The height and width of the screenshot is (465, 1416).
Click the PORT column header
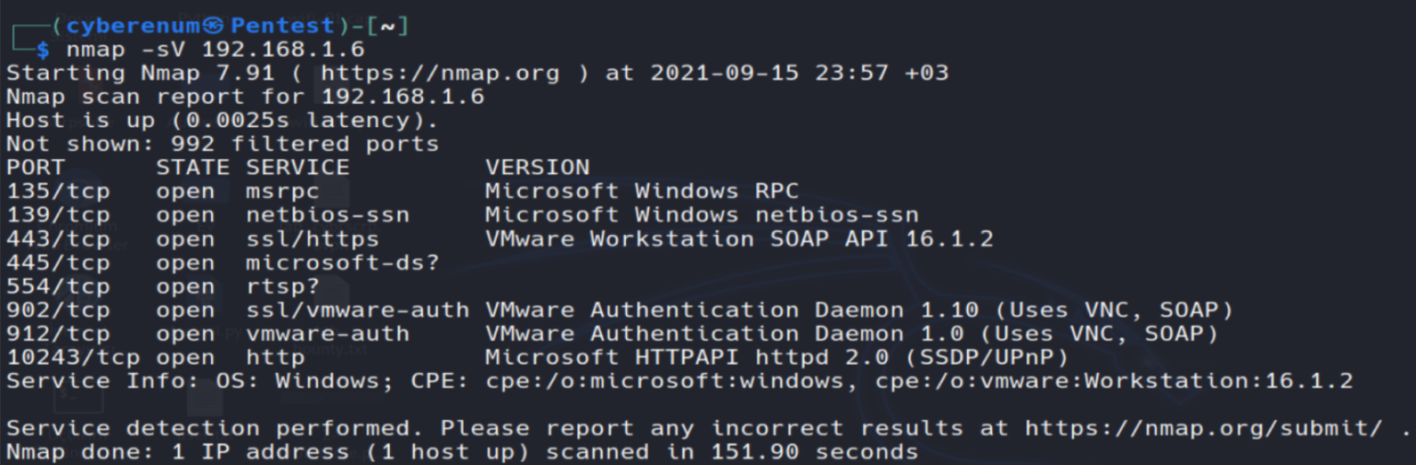[x=36, y=168]
